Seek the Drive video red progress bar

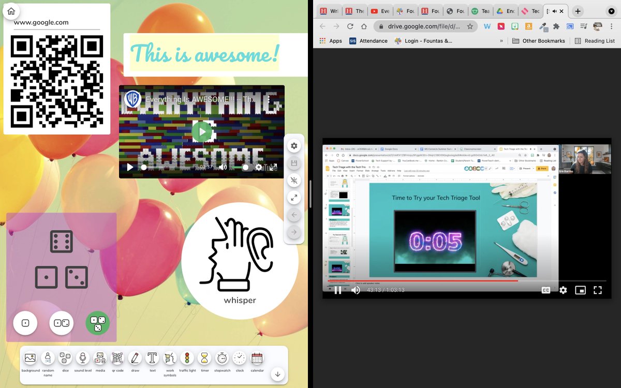pos(467,281)
